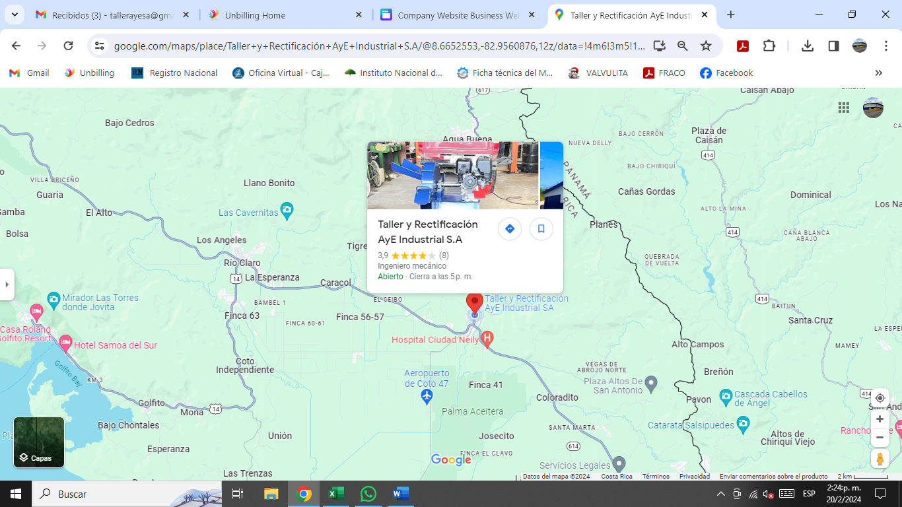Select Cascada Cabellos de Ángel marker

[726, 396]
